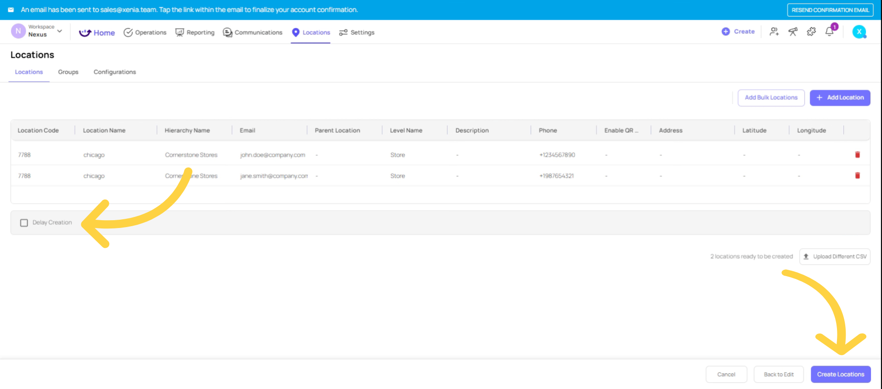The height and width of the screenshot is (389, 882).
Task: Click the Home logo icon
Action: coord(85,33)
